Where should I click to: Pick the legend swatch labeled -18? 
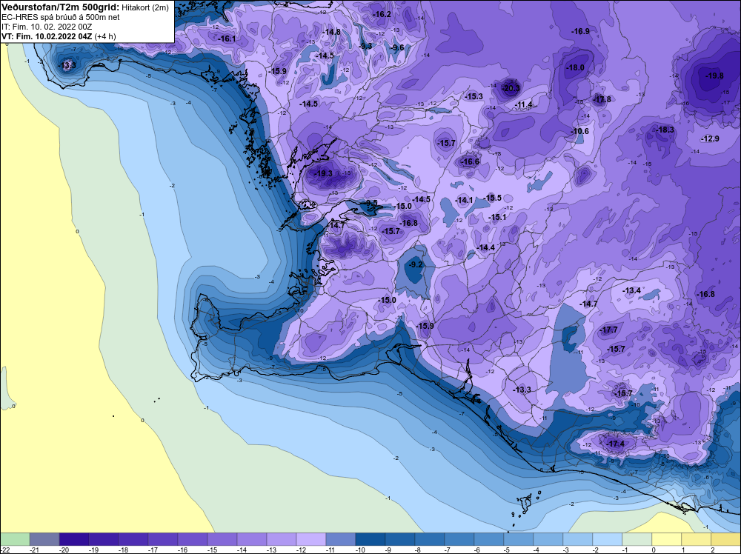coord(133,539)
